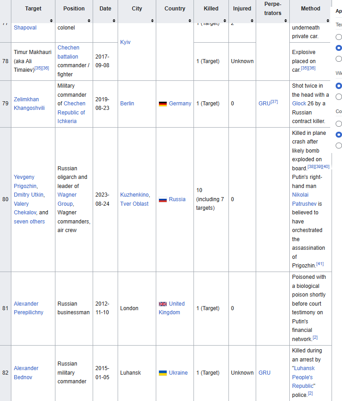Open the Valery Chekalov link
The height and width of the screenshot is (401, 342).
(25, 208)
